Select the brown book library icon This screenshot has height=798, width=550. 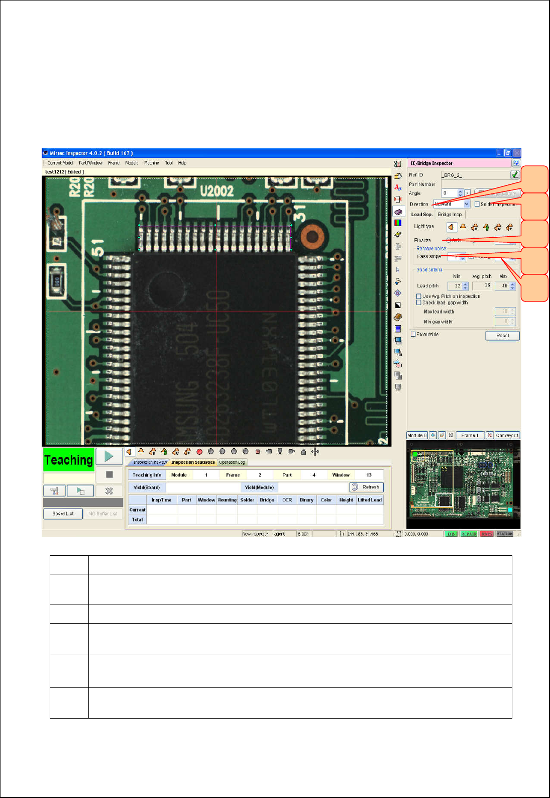398,317
